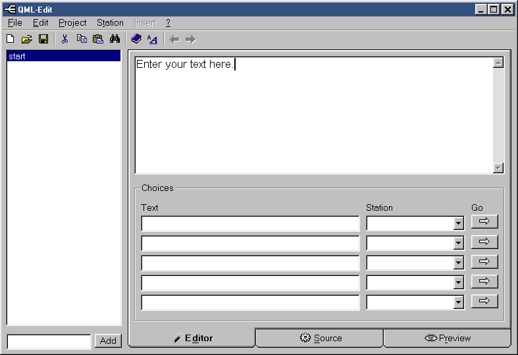Expand the first choice Station dropdown
Image resolution: width=518 pixels, height=355 pixels.
(x=459, y=224)
